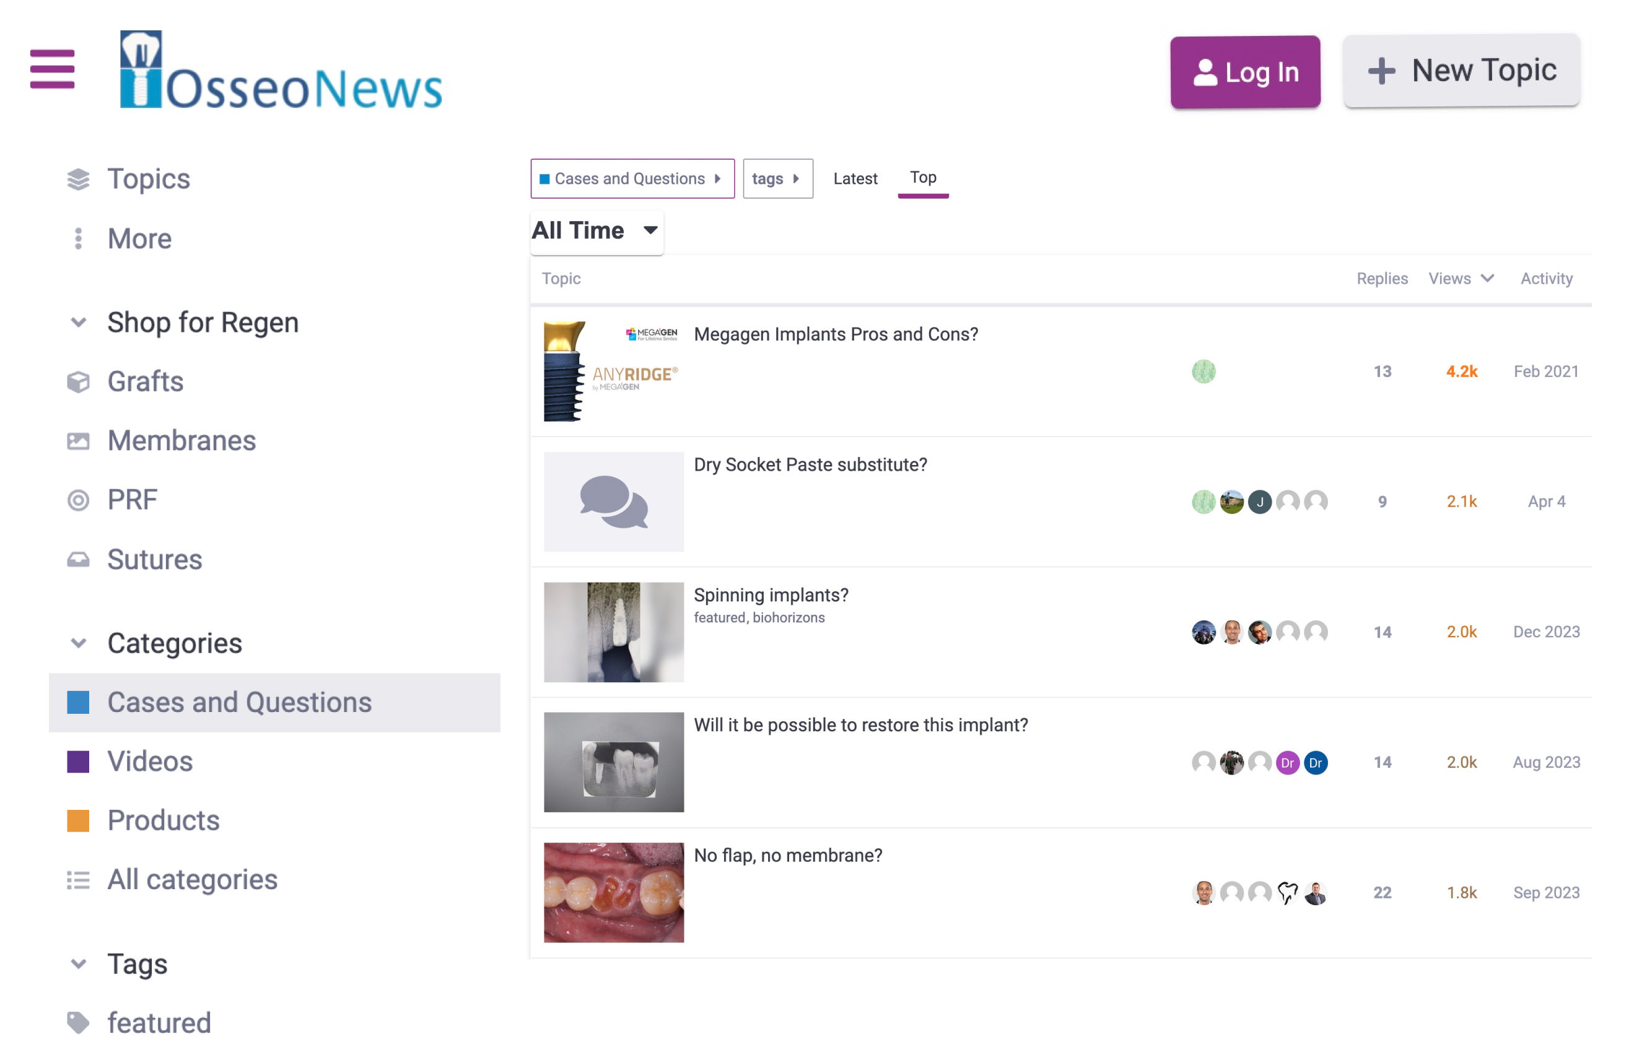Image resolution: width=1634 pixels, height=1060 pixels.
Task: Open the No flap, no membrane thumbnail
Action: (614, 892)
